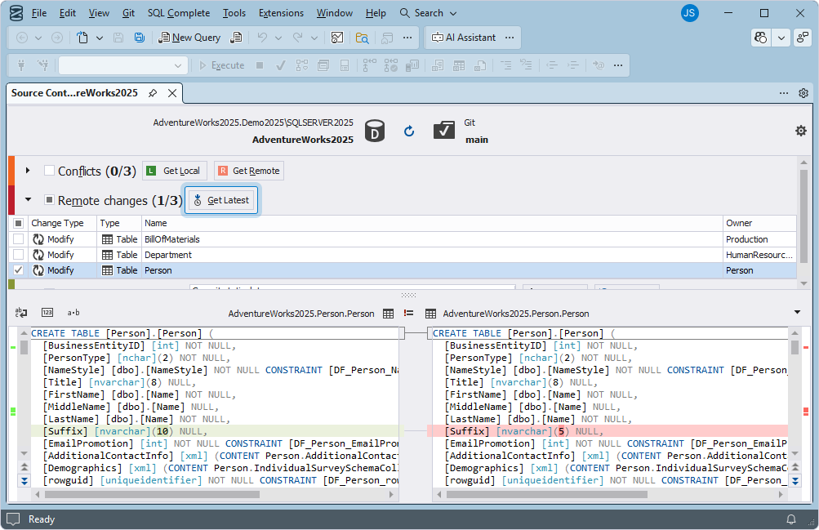Open the Extensions menu
Viewport: 819px width, 530px height.
[281, 13]
